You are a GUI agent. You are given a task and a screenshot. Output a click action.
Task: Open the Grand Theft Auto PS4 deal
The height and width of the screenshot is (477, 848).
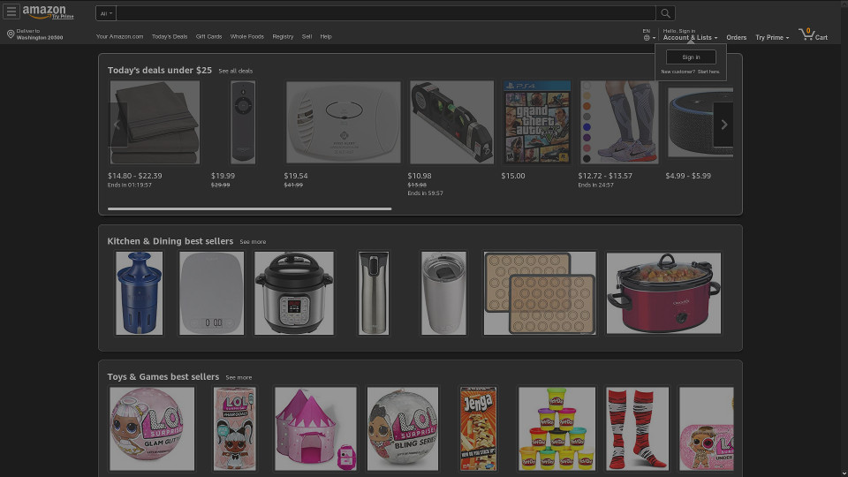tap(537, 122)
